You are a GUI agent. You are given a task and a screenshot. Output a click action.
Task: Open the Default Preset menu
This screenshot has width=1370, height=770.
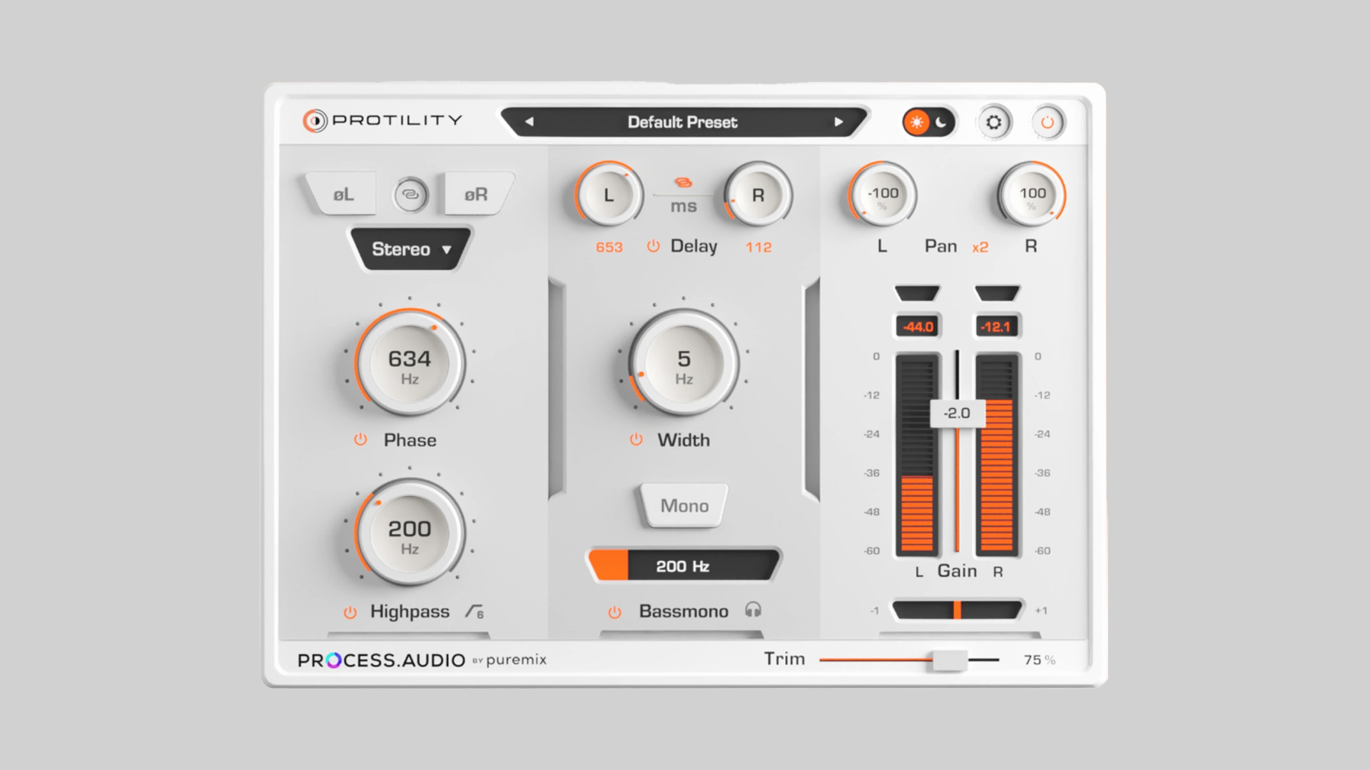[x=683, y=122]
